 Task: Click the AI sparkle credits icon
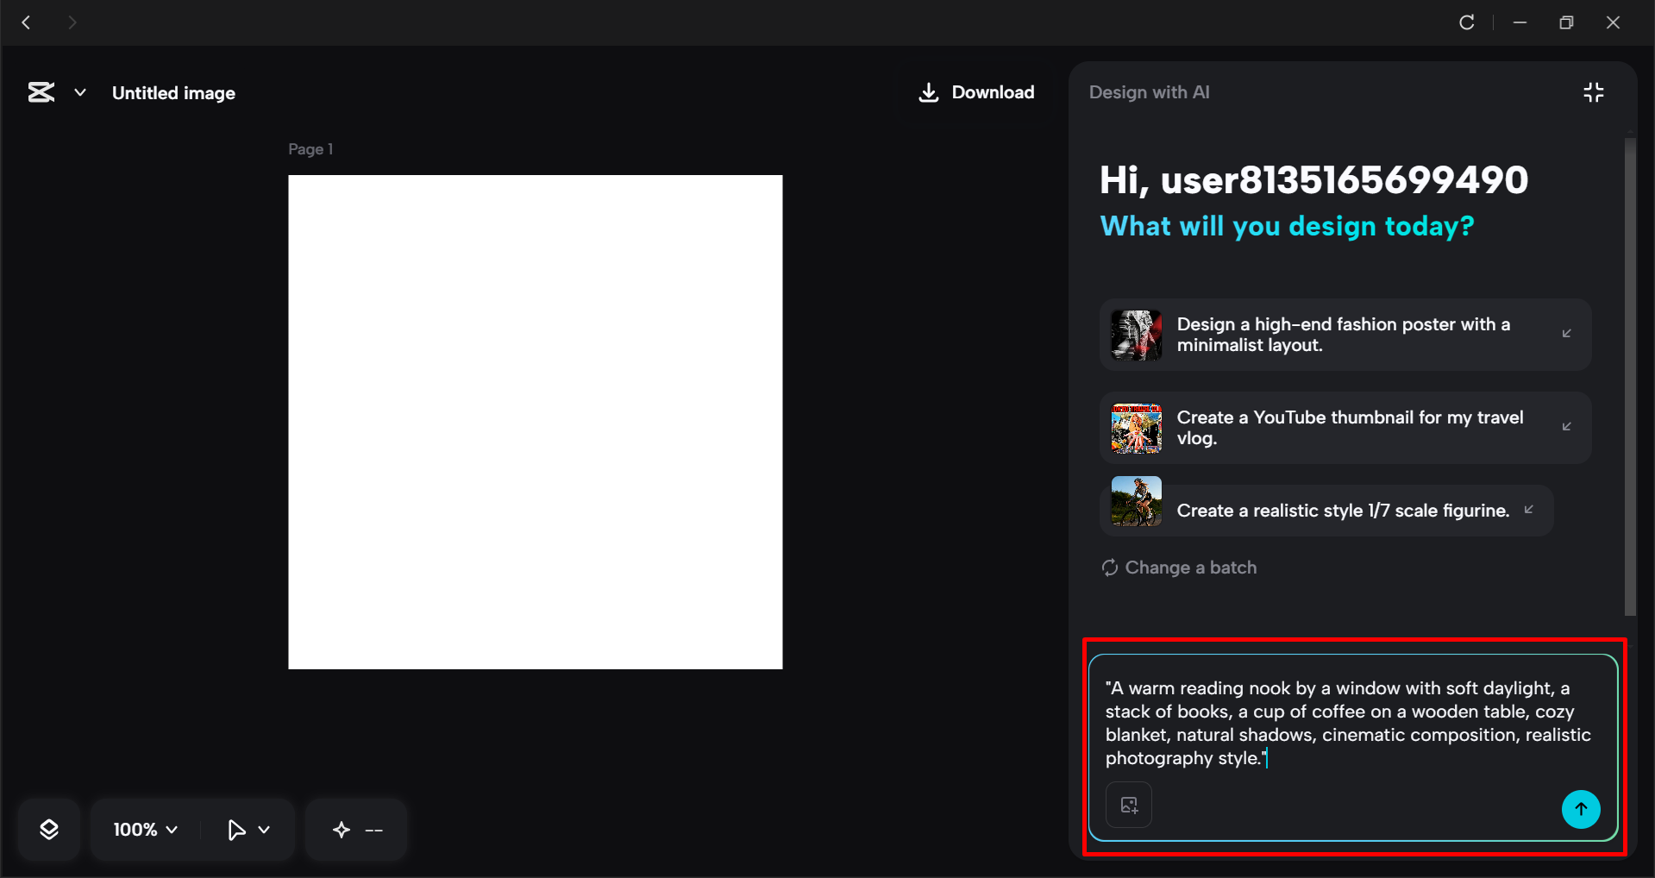340,829
